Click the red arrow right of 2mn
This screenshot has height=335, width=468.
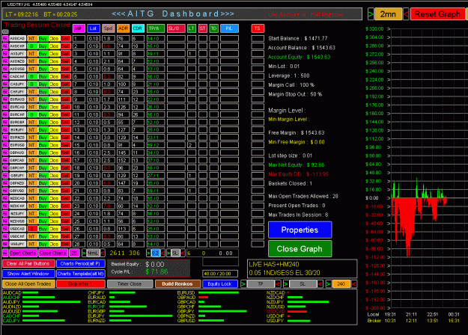[406, 14]
